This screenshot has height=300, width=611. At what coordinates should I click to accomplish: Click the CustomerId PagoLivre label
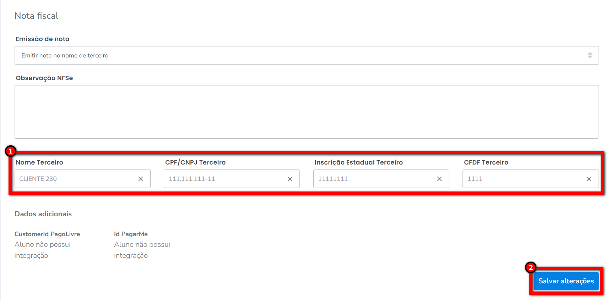[47, 234]
